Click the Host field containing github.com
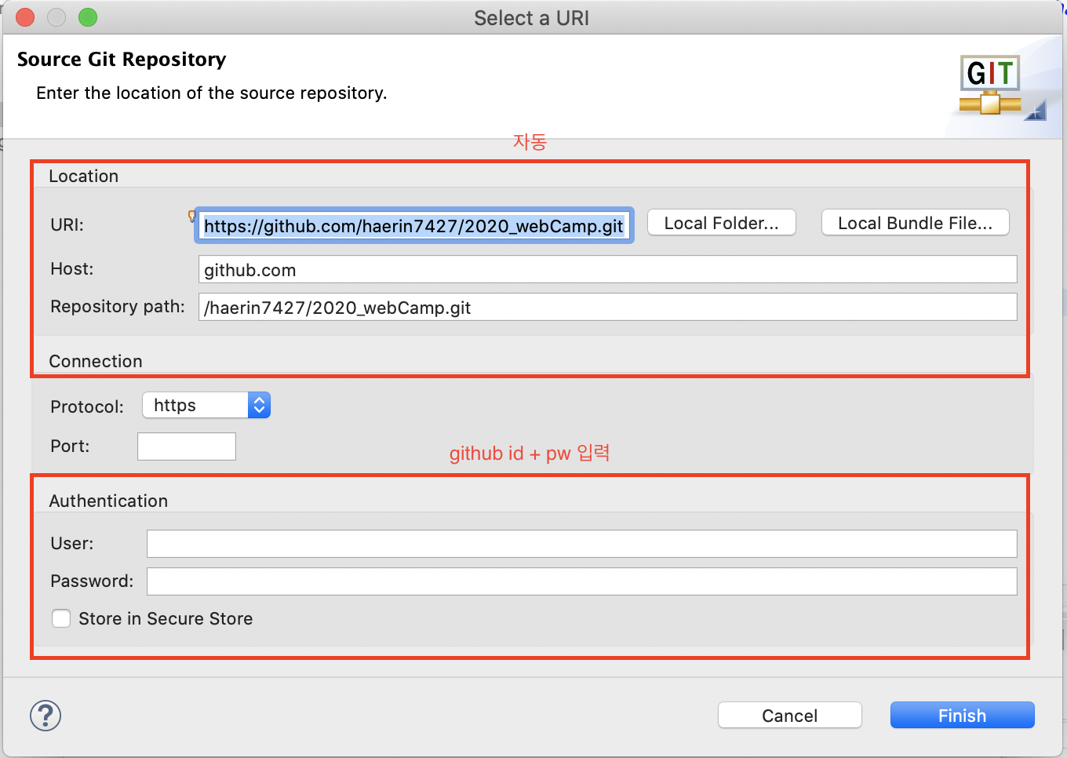 pyautogui.click(x=608, y=269)
